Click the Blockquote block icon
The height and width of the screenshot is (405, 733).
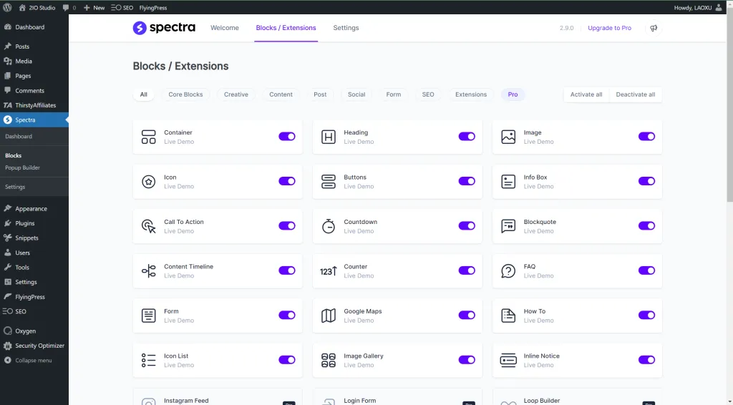tap(508, 226)
